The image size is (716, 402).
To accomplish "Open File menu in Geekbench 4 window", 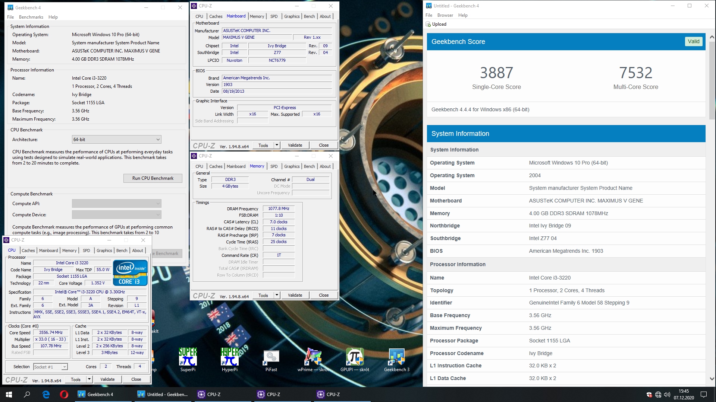I will [10, 17].
